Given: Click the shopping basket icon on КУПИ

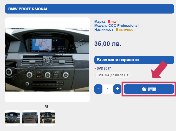Looking at the screenshot, I should pos(144,89).
